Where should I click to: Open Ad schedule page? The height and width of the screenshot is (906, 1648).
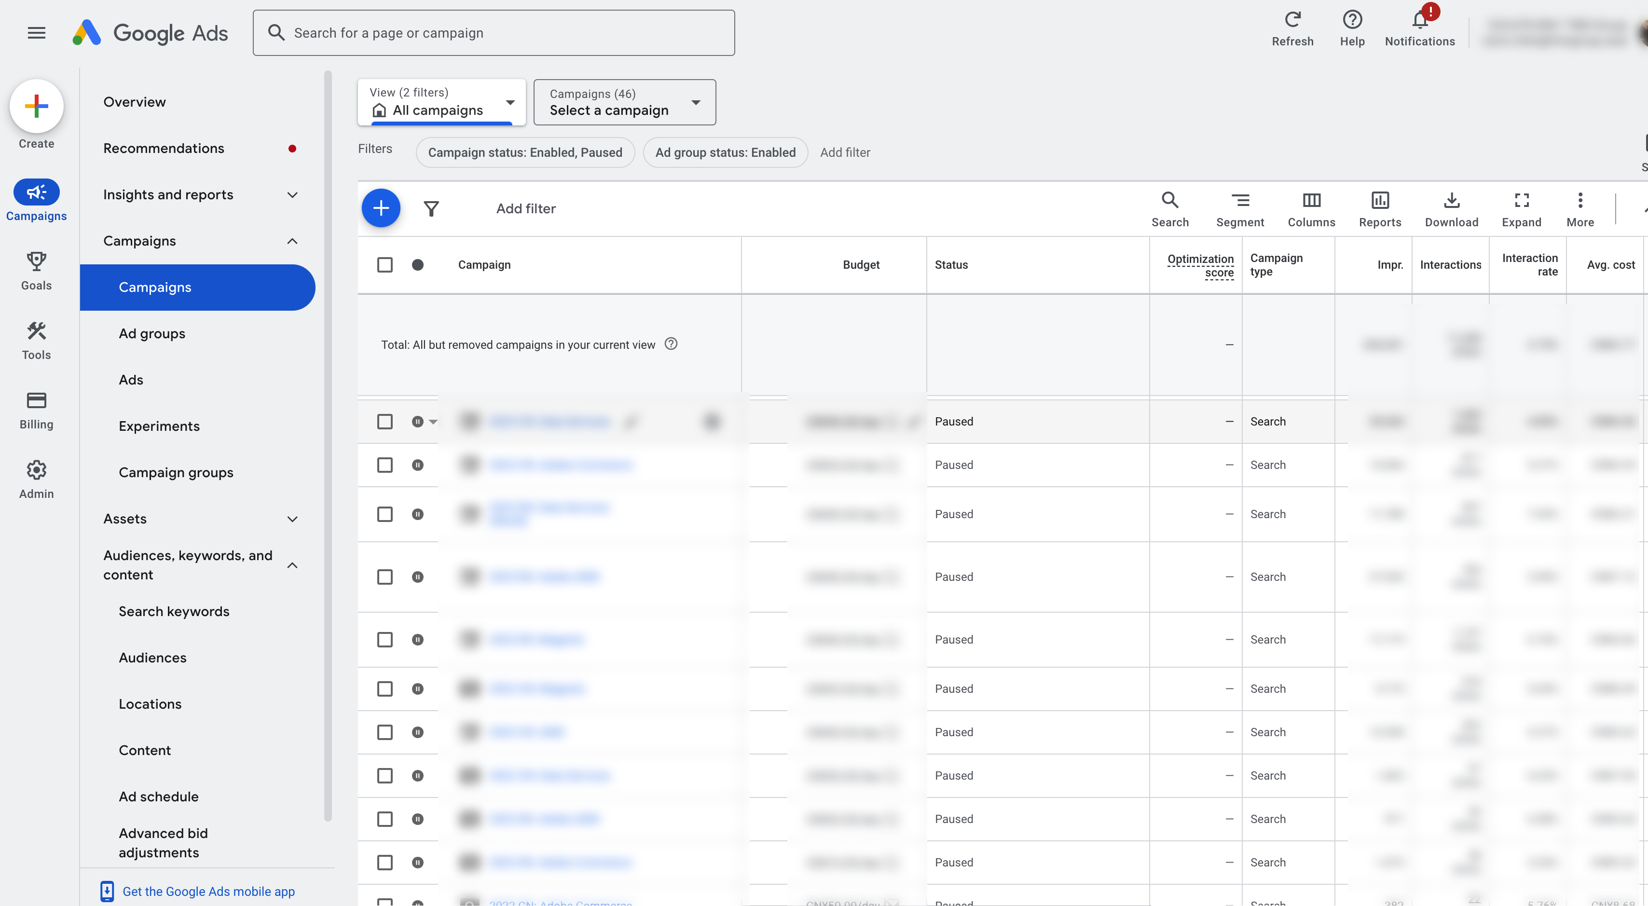coord(158,796)
